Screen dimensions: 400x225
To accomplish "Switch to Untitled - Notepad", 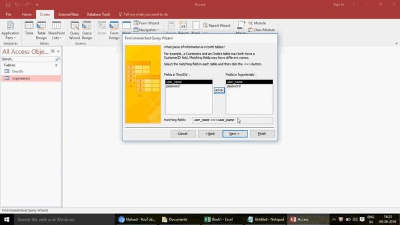I will (266, 219).
